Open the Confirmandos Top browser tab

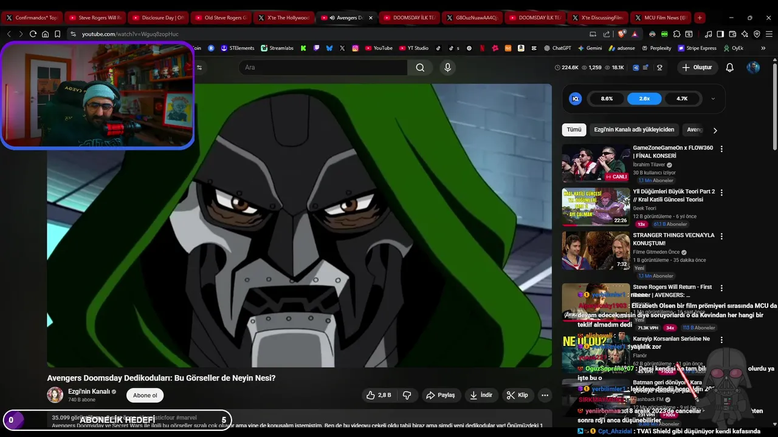(31, 18)
